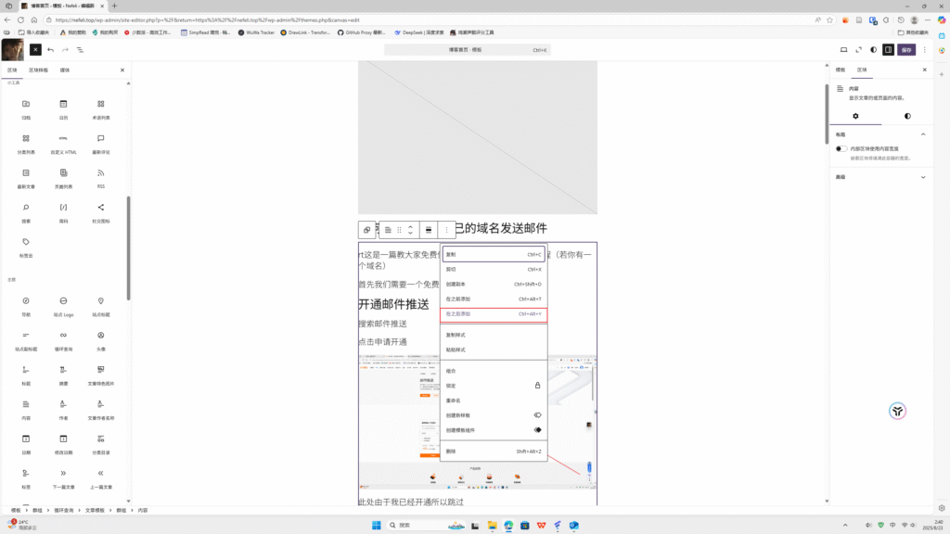This screenshot has width=950, height=534.
Task: Close the right settings sidebar
Action: click(925, 70)
